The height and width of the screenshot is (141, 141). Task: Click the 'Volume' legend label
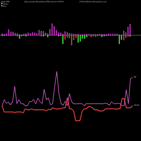pos(5,4)
